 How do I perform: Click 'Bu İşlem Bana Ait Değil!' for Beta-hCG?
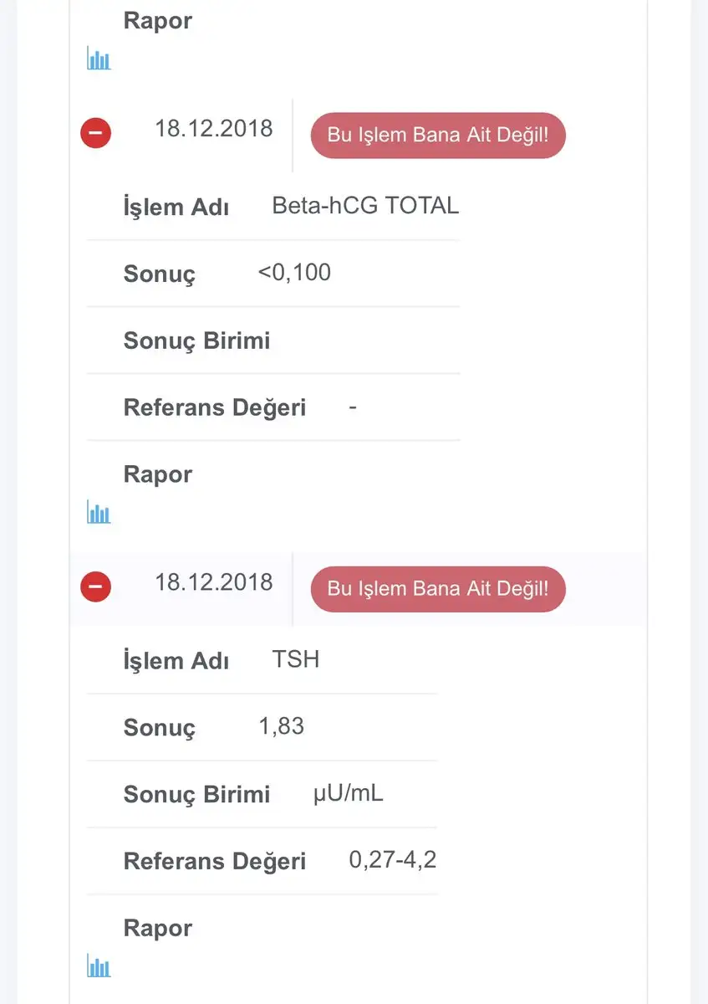(438, 136)
